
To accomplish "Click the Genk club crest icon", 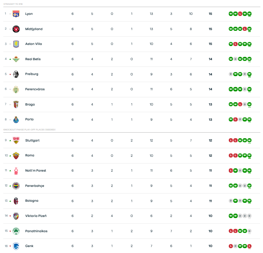I will (x=16, y=246).
